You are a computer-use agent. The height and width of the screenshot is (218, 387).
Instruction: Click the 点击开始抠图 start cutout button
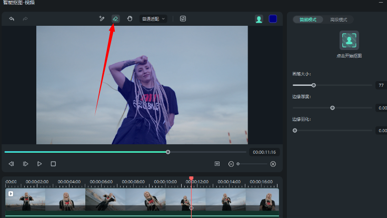point(349,41)
